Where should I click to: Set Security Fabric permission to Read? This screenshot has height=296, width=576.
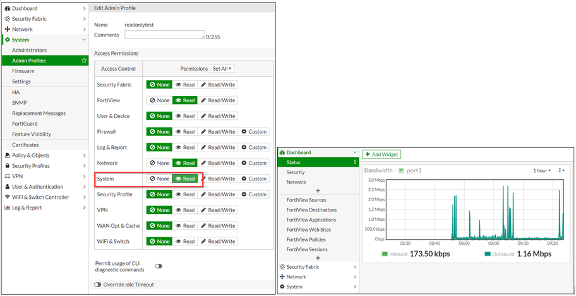[185, 85]
